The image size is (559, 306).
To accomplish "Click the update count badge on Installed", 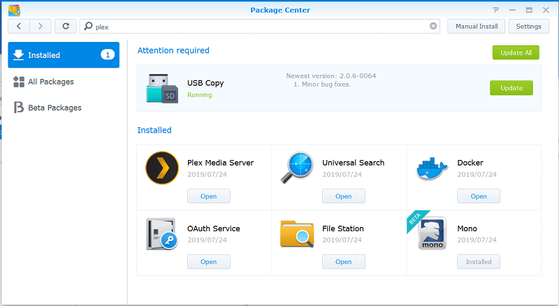I will tap(108, 54).
